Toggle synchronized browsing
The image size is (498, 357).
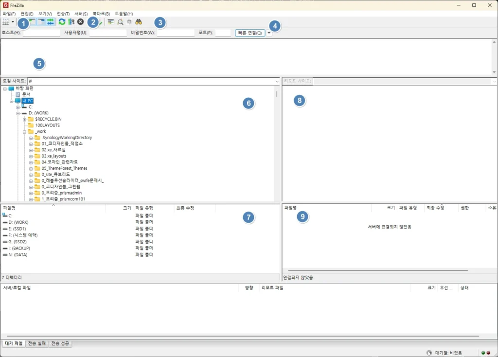pyautogui.click(x=129, y=22)
